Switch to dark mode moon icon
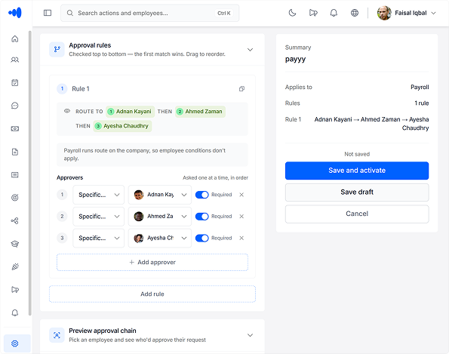This screenshot has width=449, height=354. tap(292, 13)
